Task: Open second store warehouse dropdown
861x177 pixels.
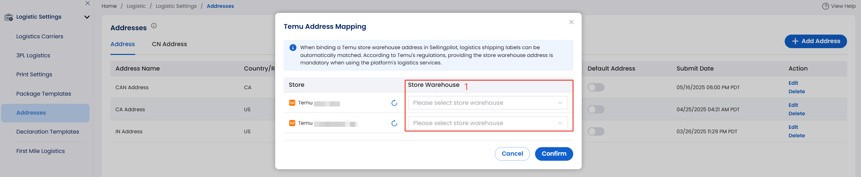Action: click(488, 123)
